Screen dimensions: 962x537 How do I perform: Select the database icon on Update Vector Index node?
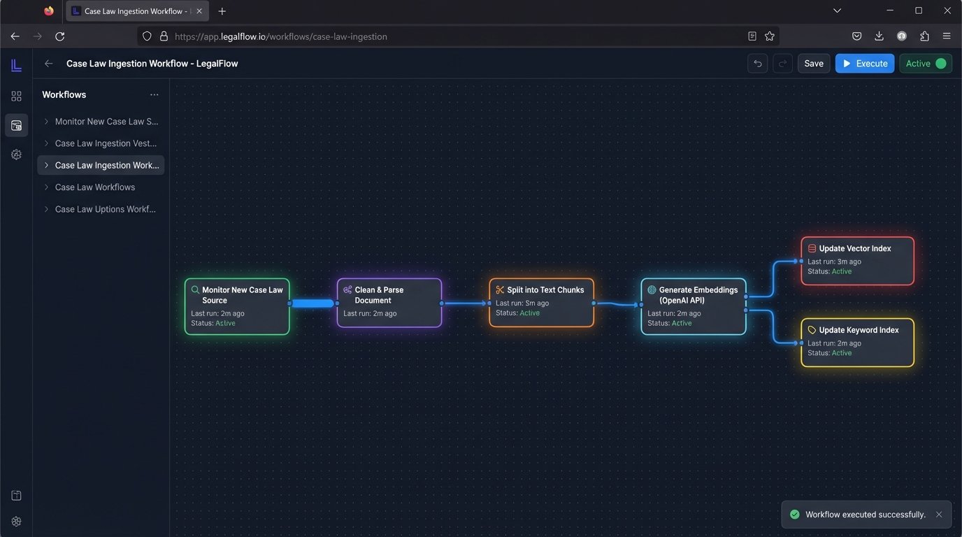tap(812, 248)
